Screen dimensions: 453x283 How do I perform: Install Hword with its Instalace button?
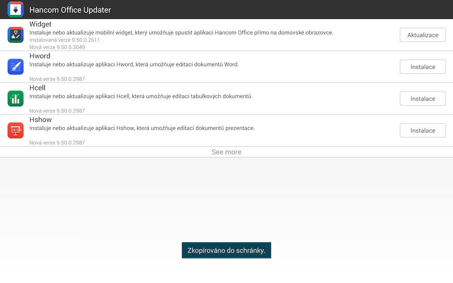pyautogui.click(x=423, y=67)
